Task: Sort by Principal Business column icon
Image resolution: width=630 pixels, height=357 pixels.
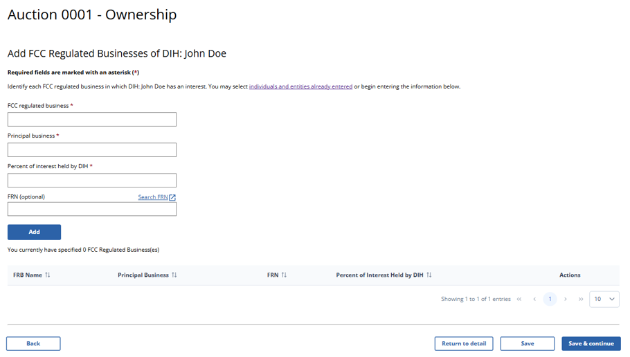Action: coord(174,275)
